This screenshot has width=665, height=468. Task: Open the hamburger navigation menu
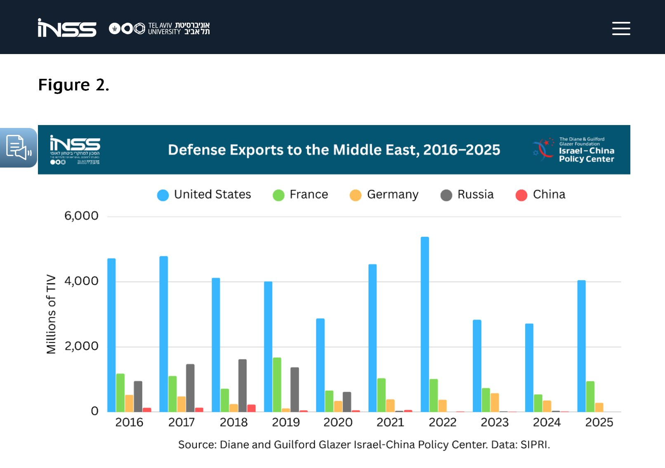(x=621, y=28)
